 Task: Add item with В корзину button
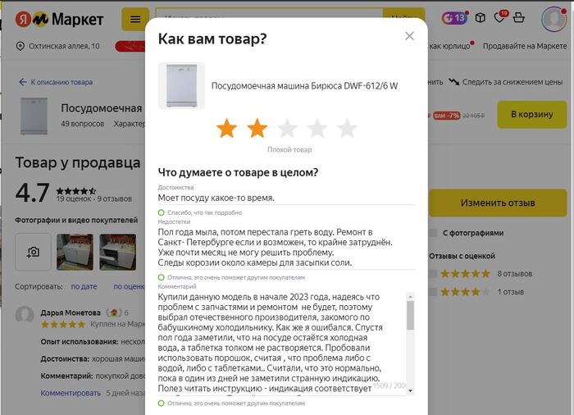tap(532, 114)
